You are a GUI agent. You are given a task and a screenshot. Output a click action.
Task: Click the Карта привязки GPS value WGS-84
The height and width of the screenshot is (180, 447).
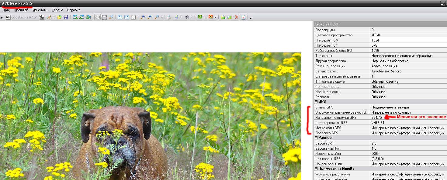pyautogui.click(x=378, y=122)
